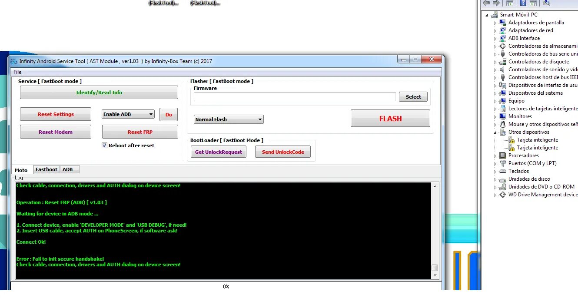Expand the Teclados tree node
578x298 pixels.
(495, 171)
